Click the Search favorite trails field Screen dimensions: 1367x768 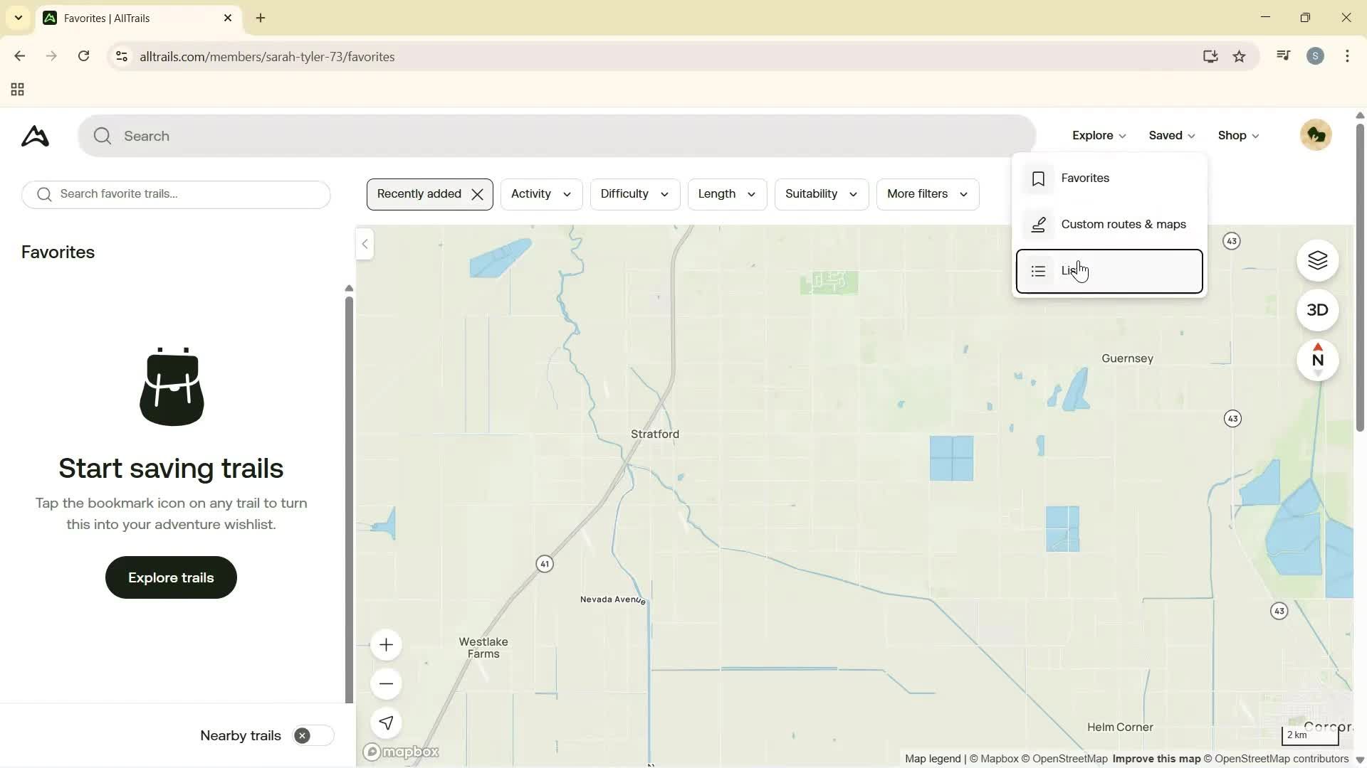[x=176, y=193]
